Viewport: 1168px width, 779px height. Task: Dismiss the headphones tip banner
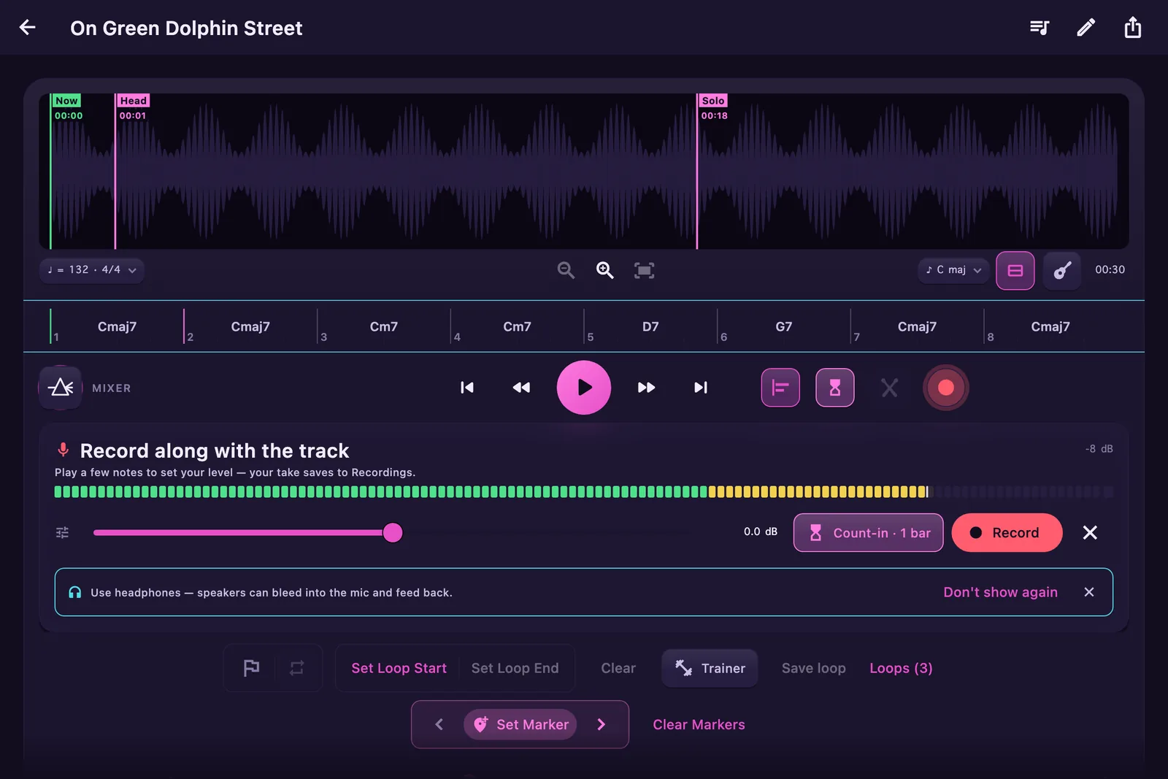tap(1089, 592)
